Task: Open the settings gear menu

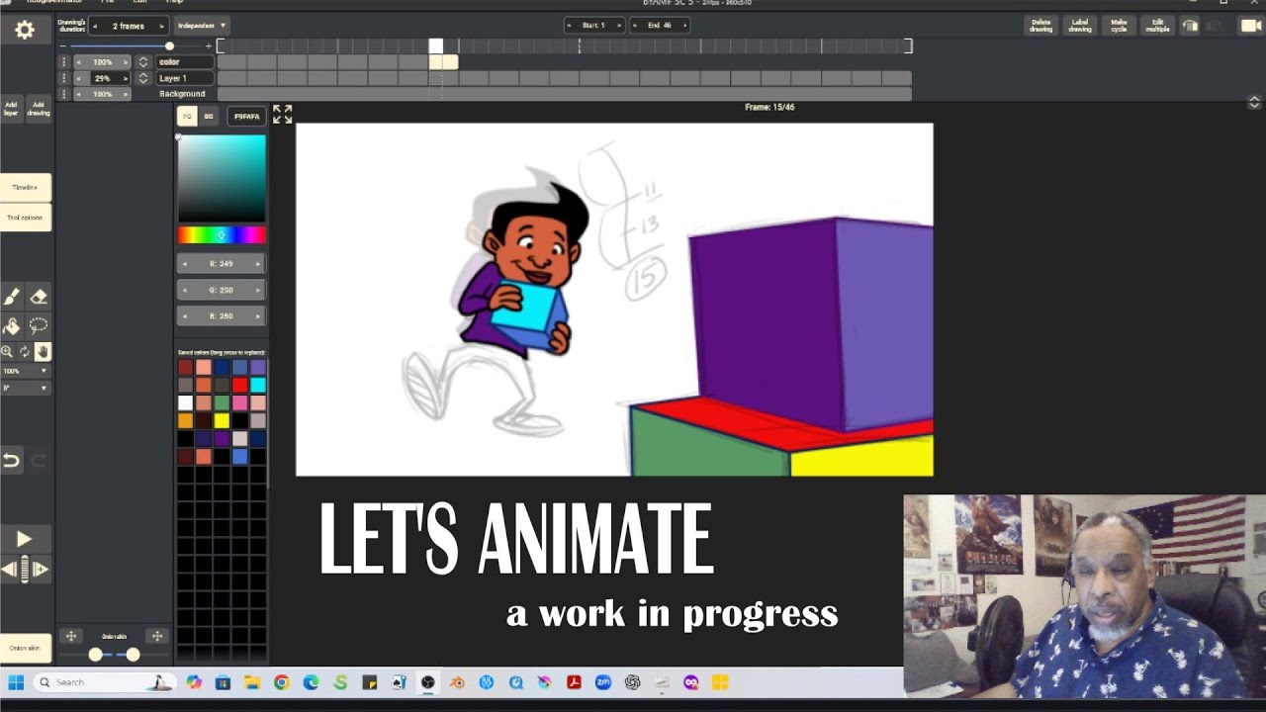Action: (25, 31)
